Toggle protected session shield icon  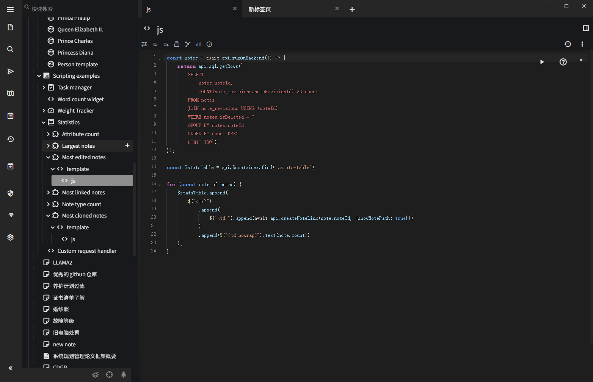[x=10, y=194]
